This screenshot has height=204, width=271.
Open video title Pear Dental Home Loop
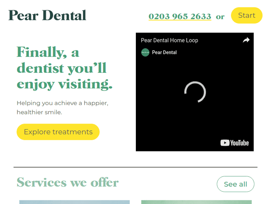tap(169, 40)
